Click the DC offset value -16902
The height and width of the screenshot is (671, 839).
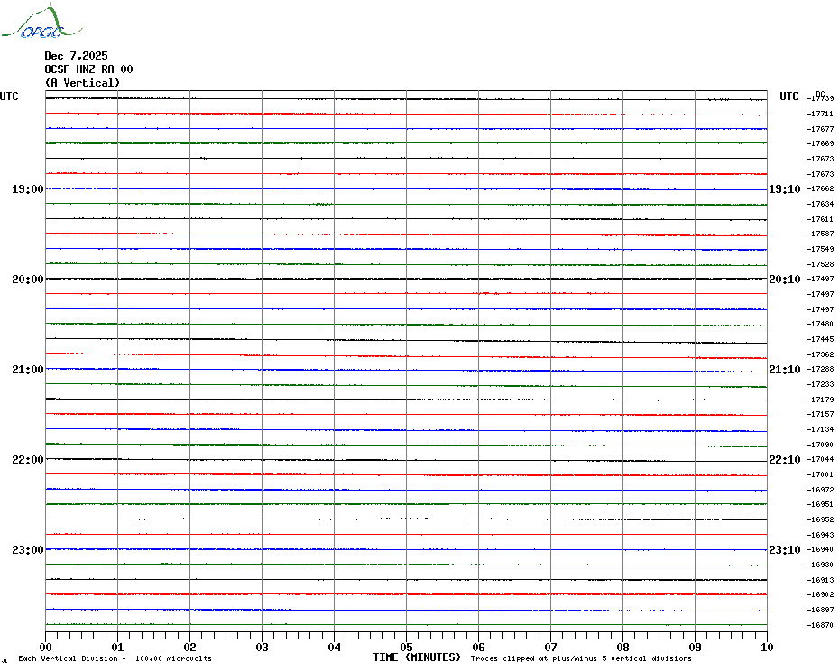[820, 594]
